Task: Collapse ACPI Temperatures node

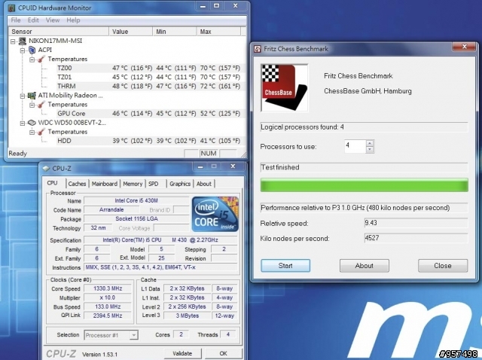Action: 32,59
